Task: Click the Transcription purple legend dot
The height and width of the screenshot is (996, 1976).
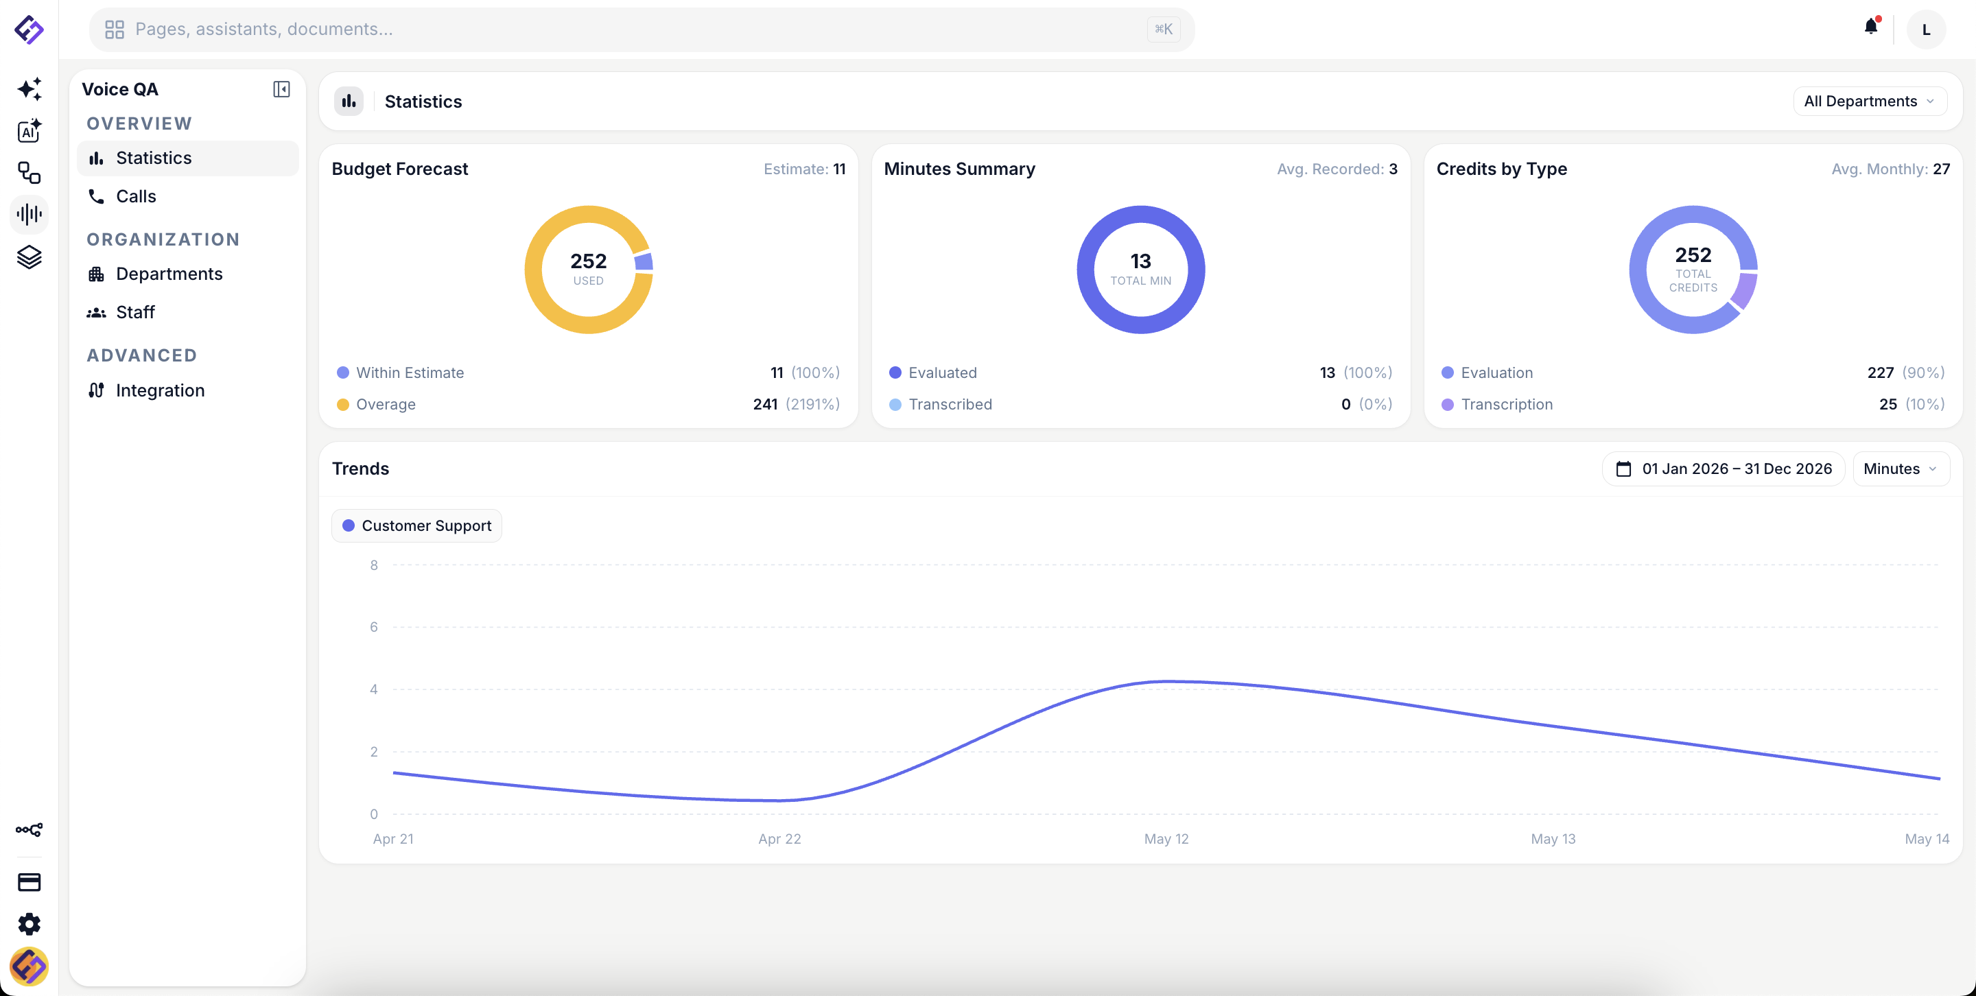Action: 1448,405
